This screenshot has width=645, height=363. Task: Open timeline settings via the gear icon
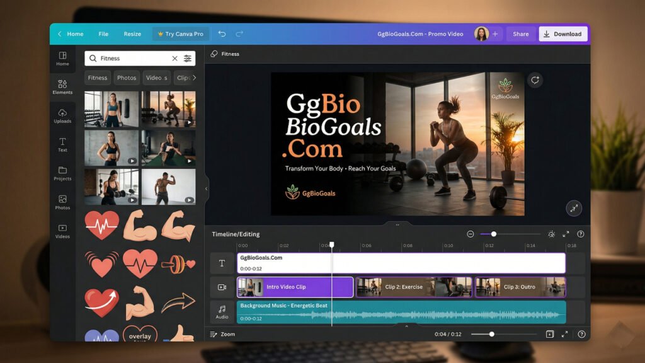pyautogui.click(x=551, y=234)
